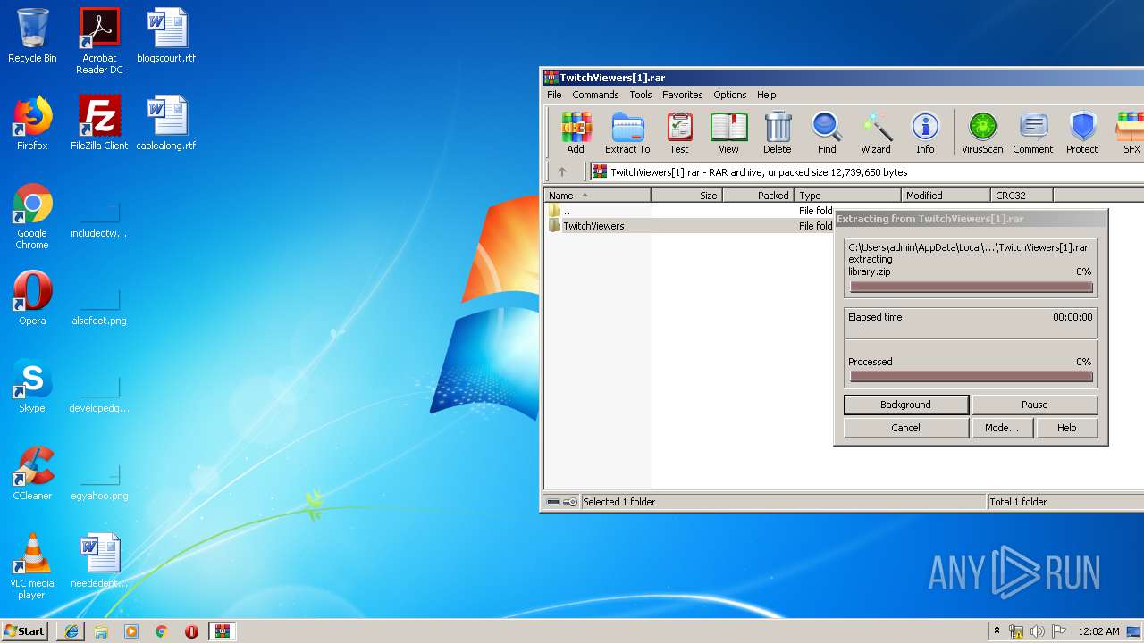
Task: Click the Help button in extraction dialog
Action: click(1066, 428)
